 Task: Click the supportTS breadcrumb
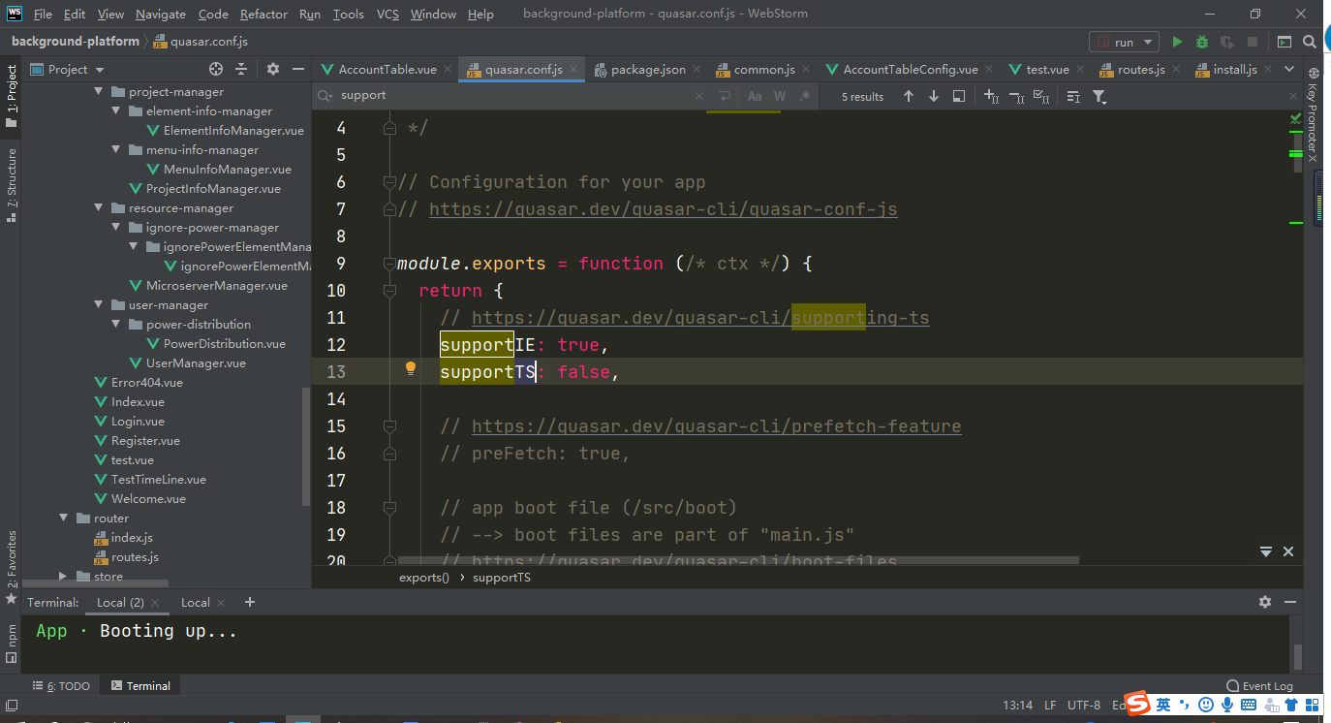pyautogui.click(x=501, y=577)
